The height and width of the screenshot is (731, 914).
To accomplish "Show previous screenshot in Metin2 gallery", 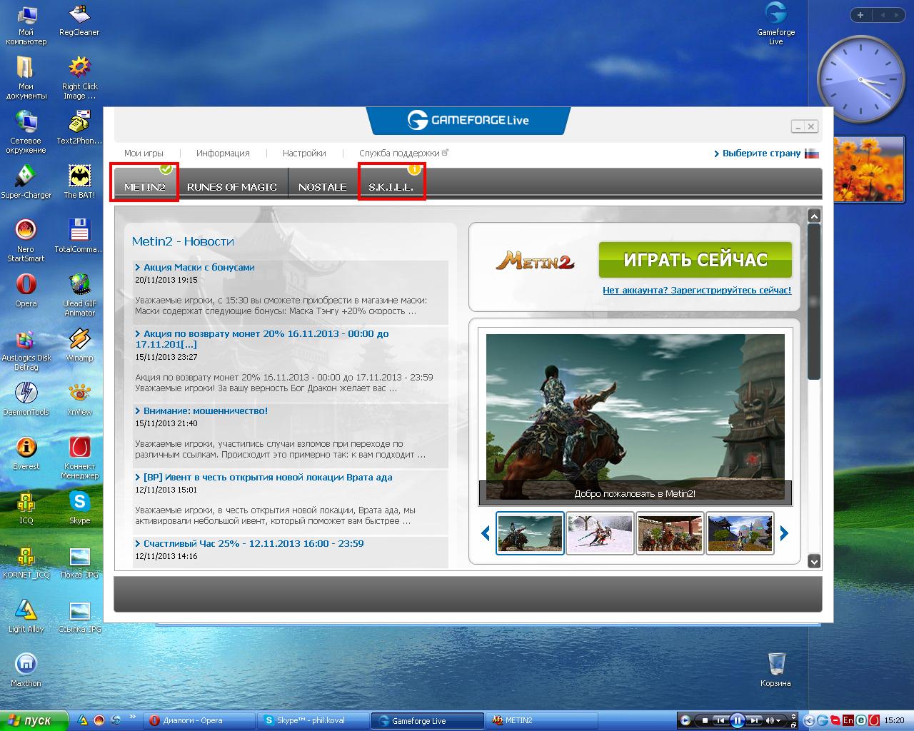I will pyautogui.click(x=486, y=533).
